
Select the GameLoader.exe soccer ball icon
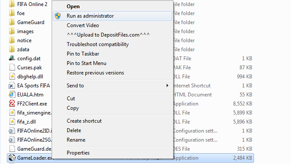click(x=12, y=158)
